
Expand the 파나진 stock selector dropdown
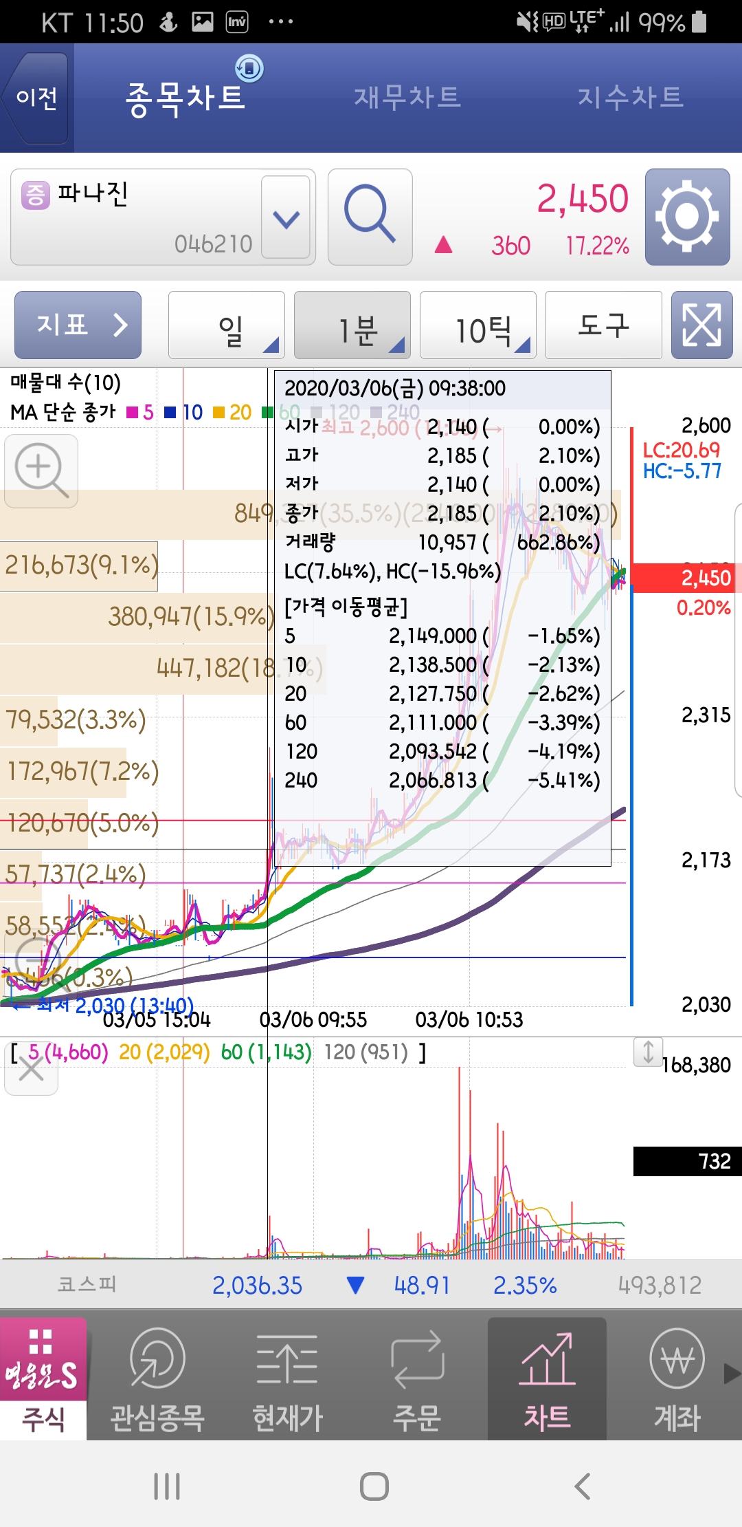(x=286, y=217)
